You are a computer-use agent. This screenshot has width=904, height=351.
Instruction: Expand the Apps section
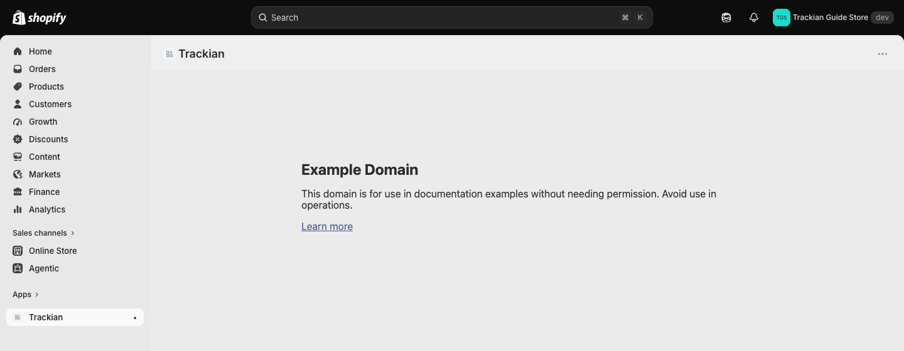tap(26, 295)
